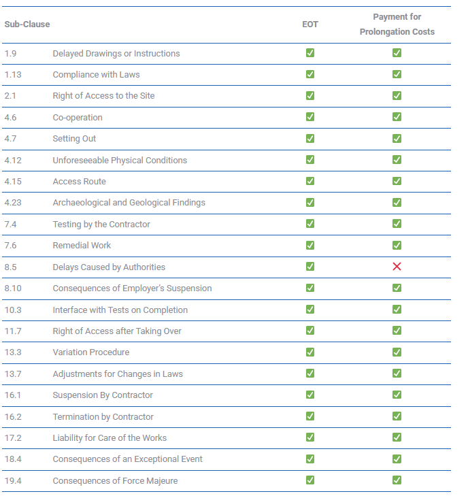Viewport: 468px width, 496px height.
Task: Click EOT checkmark for Delayed Drawings or Instructions
Action: (310, 53)
